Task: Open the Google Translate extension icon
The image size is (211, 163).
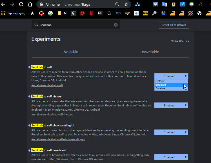Action: (x=165, y=4)
